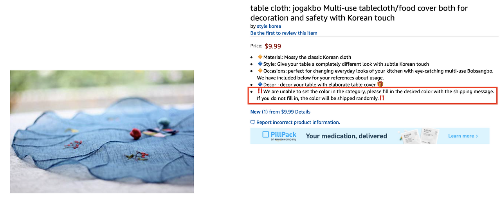Click the PillPack logo in banner
Image resolution: width=501 pixels, height=202 pixels.
[279, 136]
